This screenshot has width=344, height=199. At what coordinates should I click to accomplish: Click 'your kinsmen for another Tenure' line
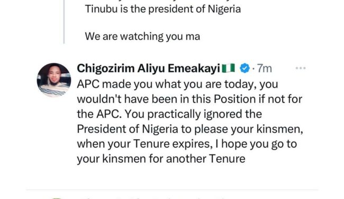click(x=161, y=159)
